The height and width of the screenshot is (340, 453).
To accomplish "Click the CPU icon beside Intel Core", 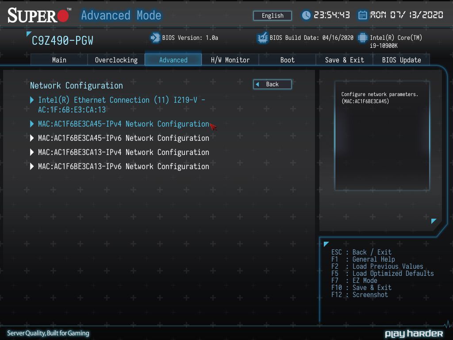I will pos(363,38).
